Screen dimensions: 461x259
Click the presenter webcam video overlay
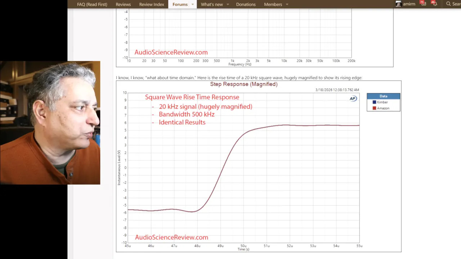click(x=50, y=123)
